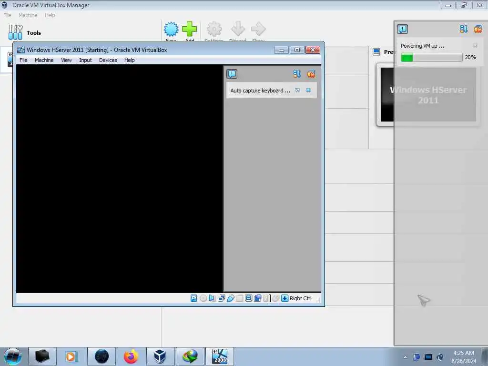Cancel the Powering VM up progress
This screenshot has height=366, width=488.
[x=475, y=45]
